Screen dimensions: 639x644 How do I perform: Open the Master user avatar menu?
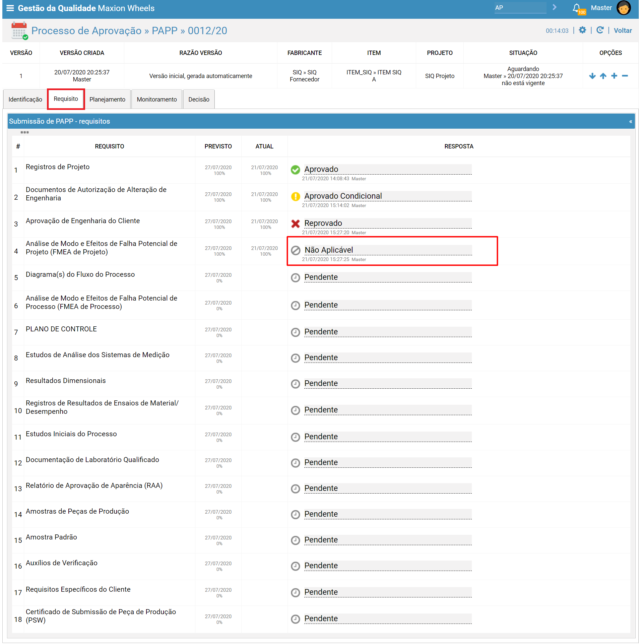coord(624,8)
